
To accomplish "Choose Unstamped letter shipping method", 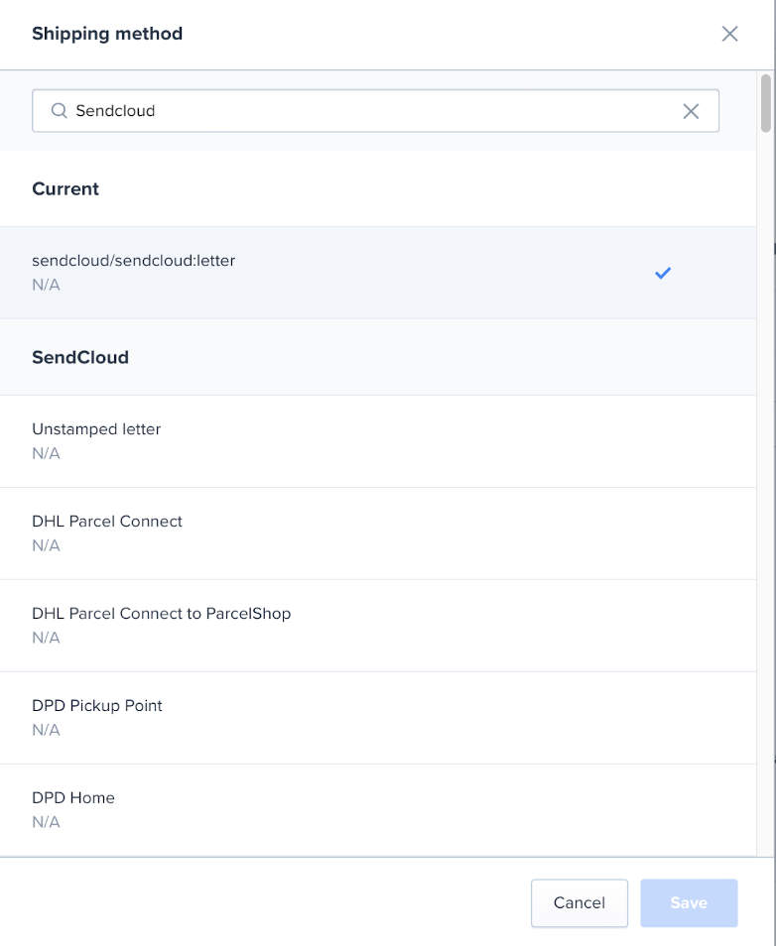I will point(378,441).
